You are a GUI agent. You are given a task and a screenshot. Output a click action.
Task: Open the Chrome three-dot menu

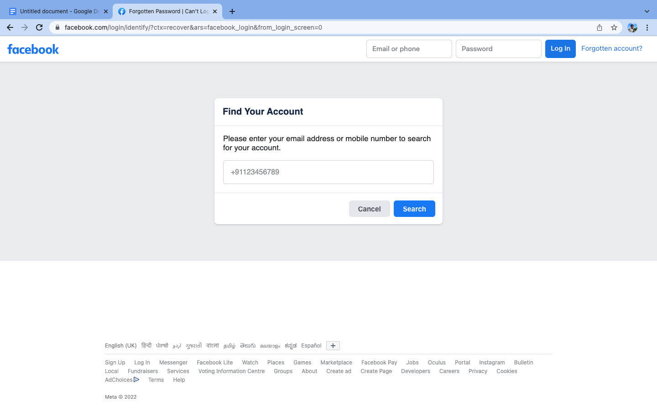click(x=647, y=27)
